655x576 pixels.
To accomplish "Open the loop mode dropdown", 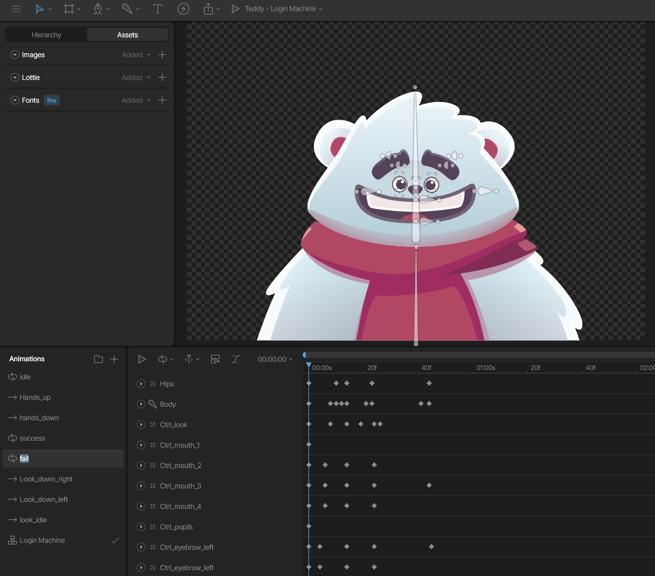I will click(x=165, y=359).
